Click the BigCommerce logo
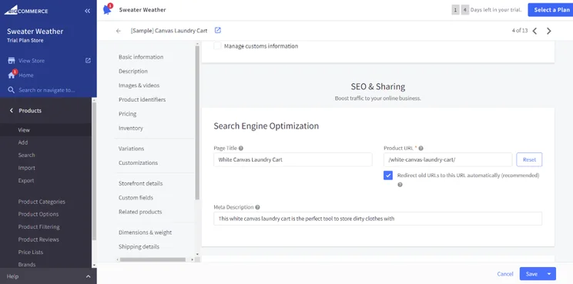The image size is (573, 284). point(26,10)
